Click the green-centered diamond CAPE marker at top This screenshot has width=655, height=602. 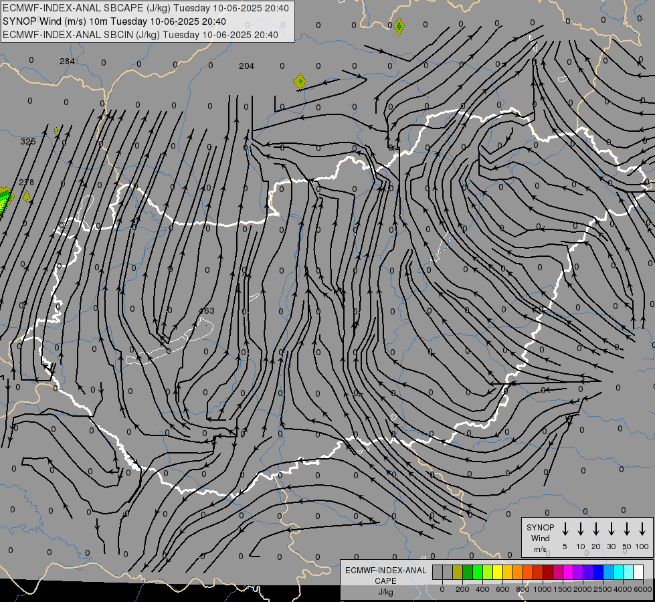tap(399, 27)
